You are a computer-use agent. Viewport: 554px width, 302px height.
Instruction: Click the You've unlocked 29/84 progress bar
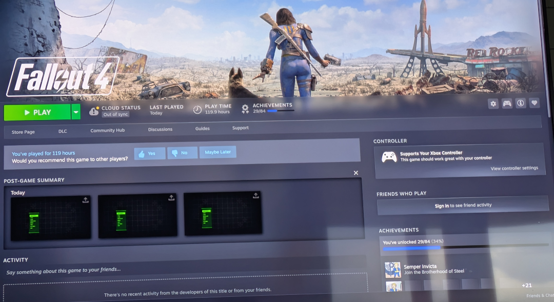click(x=466, y=247)
